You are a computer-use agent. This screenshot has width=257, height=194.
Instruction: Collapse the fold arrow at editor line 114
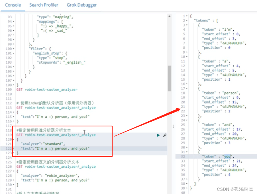click(14, 112)
